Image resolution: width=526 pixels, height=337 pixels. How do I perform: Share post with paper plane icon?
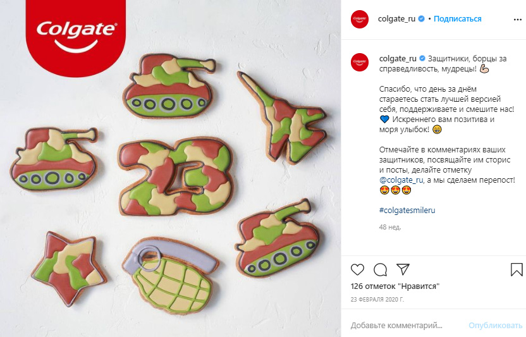tap(403, 269)
